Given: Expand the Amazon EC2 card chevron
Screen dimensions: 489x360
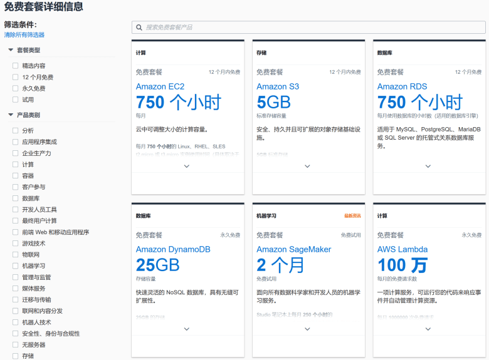Looking at the screenshot, I should point(186,166).
